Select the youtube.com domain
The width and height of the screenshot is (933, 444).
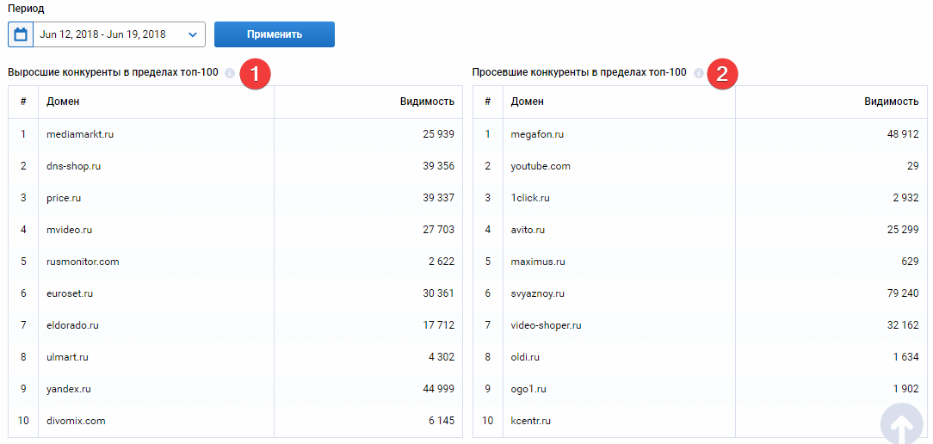pyautogui.click(x=541, y=166)
